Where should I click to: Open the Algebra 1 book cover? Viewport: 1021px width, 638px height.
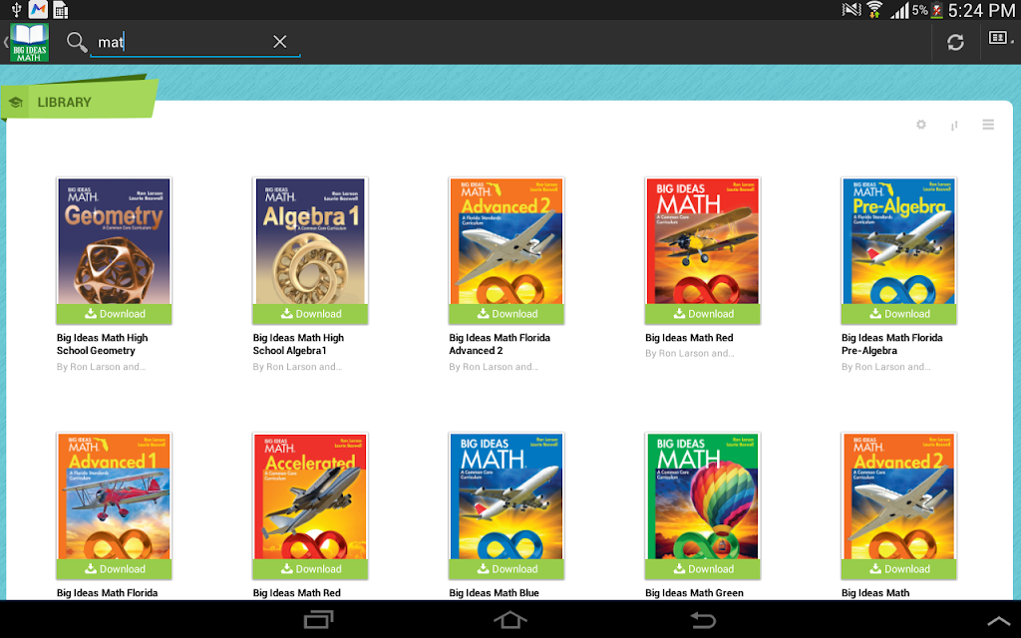pyautogui.click(x=310, y=241)
